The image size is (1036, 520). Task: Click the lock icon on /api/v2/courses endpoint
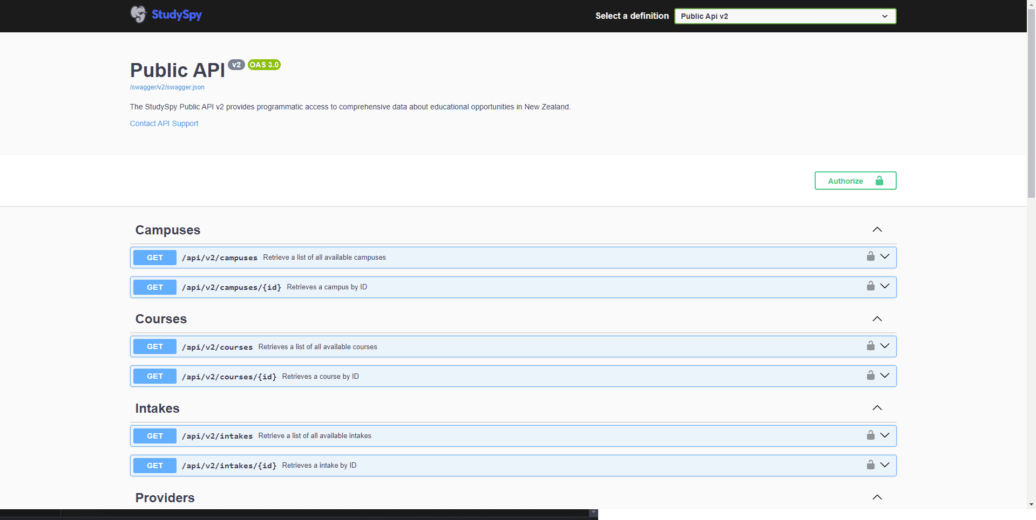point(870,346)
